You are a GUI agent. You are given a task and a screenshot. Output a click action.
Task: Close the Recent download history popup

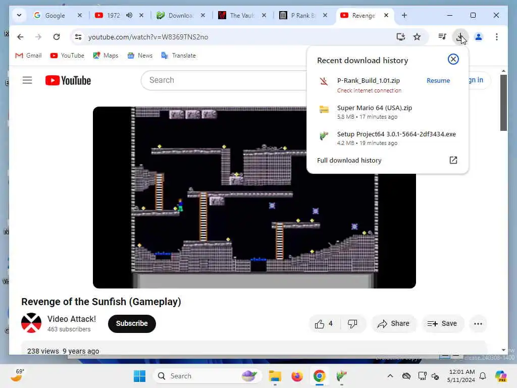click(x=453, y=60)
